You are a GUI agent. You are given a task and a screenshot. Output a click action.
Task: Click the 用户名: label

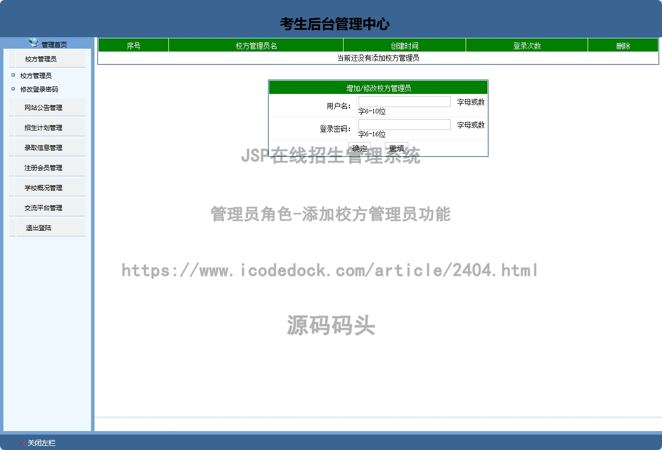coord(338,106)
